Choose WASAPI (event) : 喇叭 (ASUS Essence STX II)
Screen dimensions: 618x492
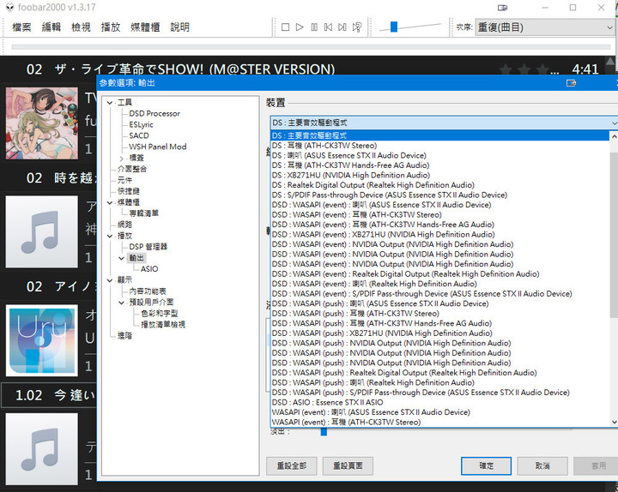point(439,412)
